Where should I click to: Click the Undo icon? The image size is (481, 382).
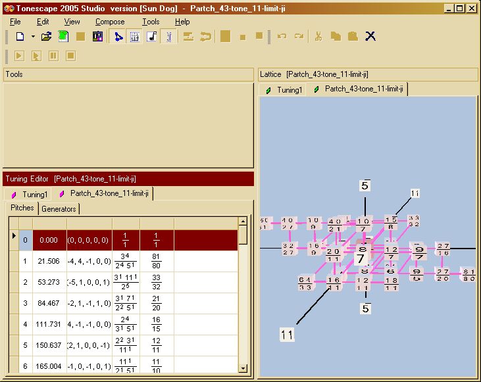[282, 36]
